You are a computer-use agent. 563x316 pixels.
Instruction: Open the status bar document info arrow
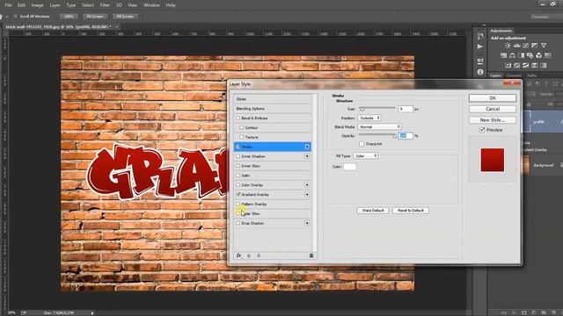[x=92, y=312]
